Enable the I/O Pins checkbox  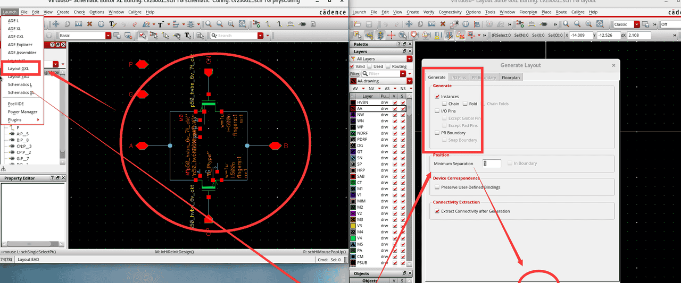[x=437, y=111]
